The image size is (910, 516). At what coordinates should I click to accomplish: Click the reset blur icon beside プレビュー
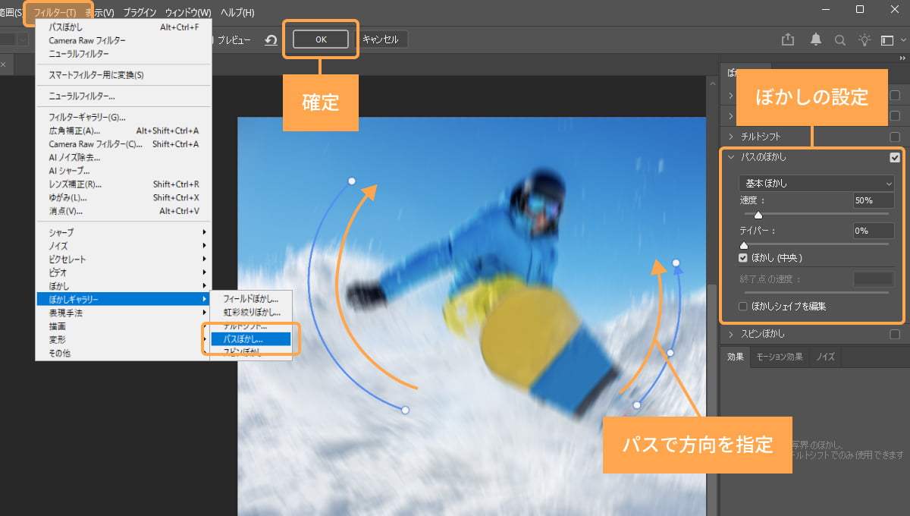click(271, 40)
